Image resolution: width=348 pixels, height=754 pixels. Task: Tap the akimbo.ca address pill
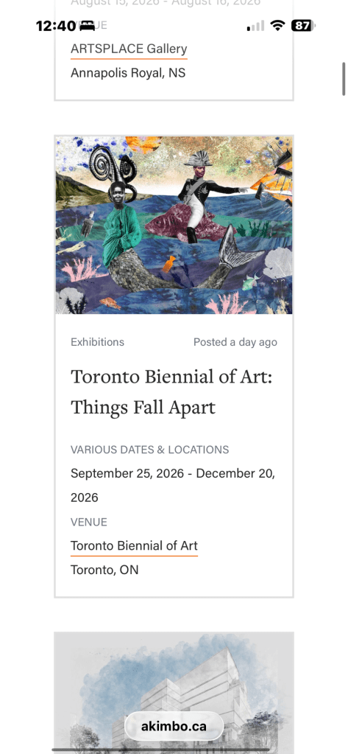tap(174, 726)
